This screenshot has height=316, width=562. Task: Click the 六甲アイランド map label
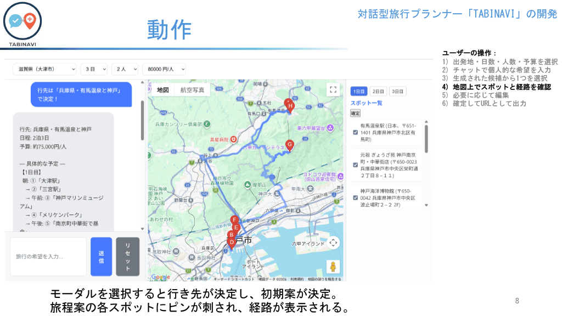coord(308,244)
